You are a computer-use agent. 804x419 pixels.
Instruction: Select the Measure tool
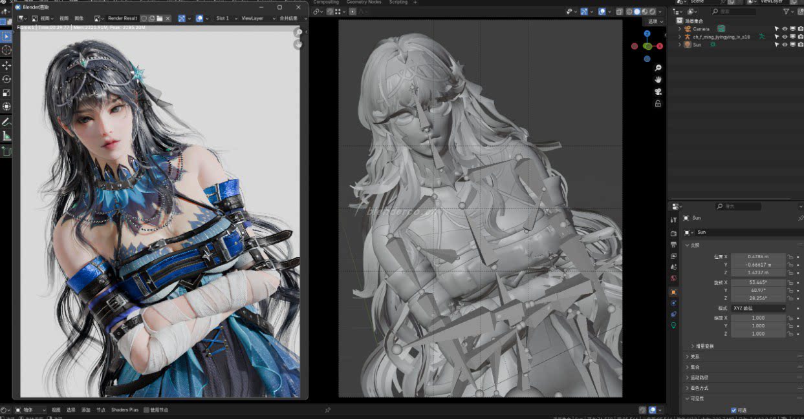tap(6, 136)
